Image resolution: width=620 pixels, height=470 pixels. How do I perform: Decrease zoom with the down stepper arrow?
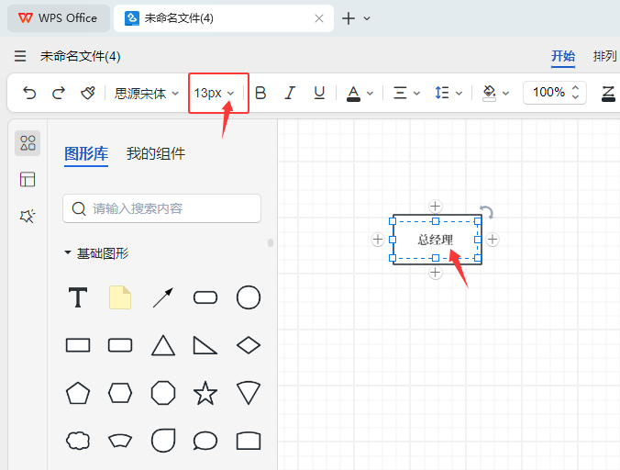pyautogui.click(x=576, y=96)
